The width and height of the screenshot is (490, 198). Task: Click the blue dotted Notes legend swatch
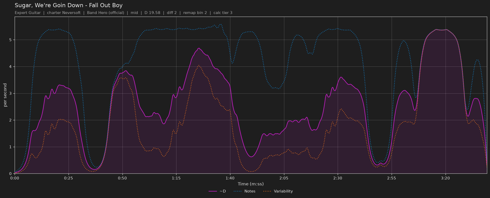(x=238, y=191)
